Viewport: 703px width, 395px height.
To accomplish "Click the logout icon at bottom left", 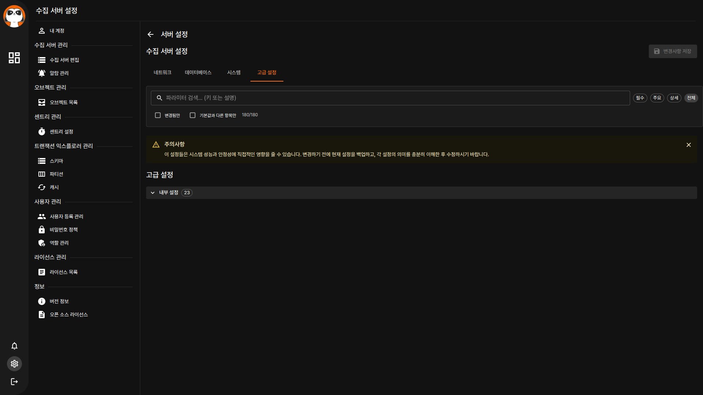I will click(x=14, y=382).
